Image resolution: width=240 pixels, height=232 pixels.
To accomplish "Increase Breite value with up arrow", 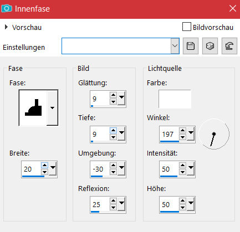I will [44, 166].
